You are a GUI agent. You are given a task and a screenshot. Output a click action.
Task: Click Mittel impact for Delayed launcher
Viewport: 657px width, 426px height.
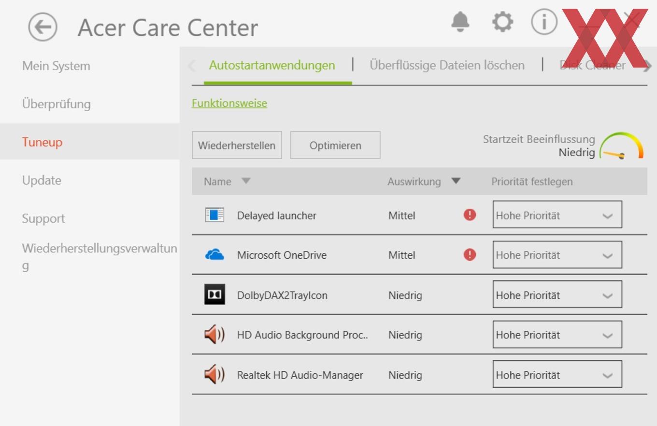tap(401, 216)
